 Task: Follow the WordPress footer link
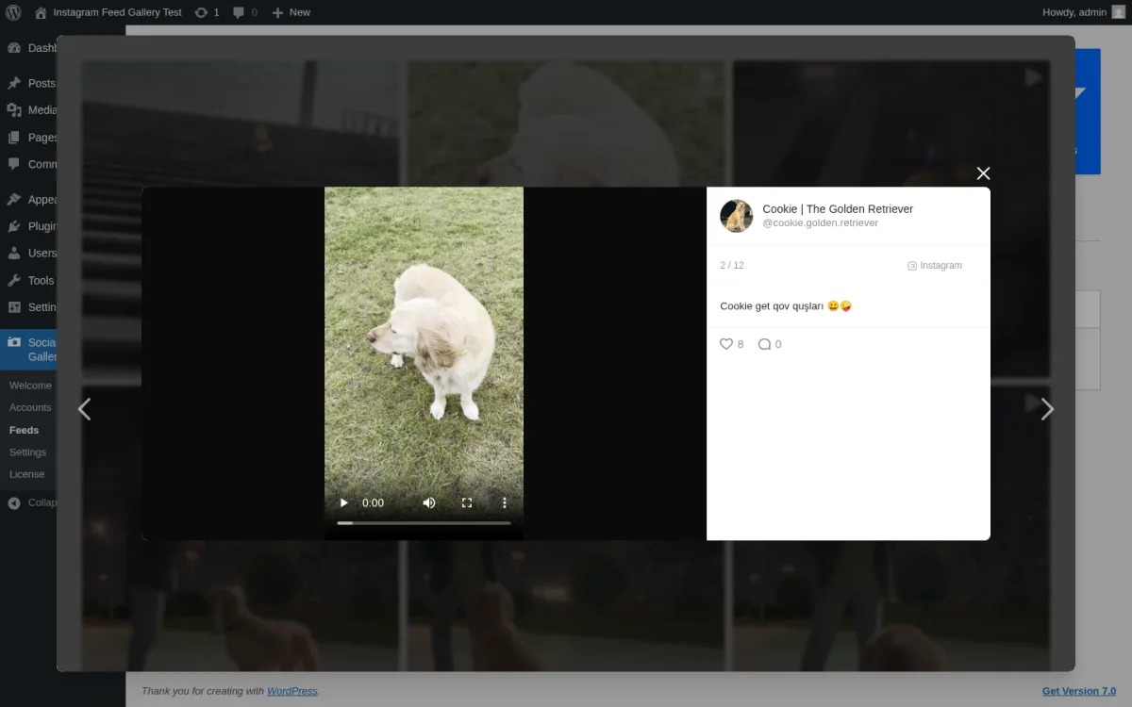[x=292, y=691]
